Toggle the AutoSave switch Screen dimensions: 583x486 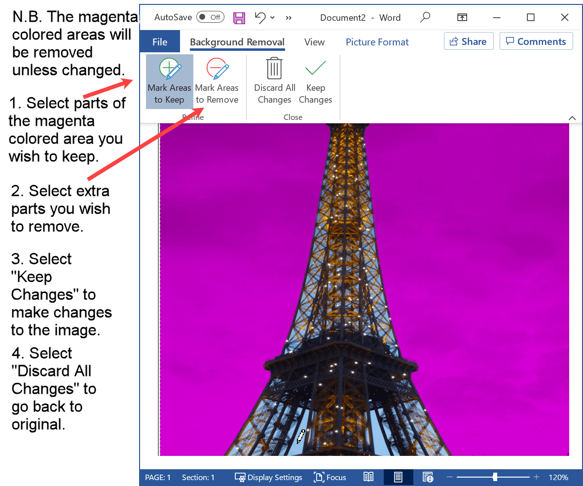click(x=210, y=17)
